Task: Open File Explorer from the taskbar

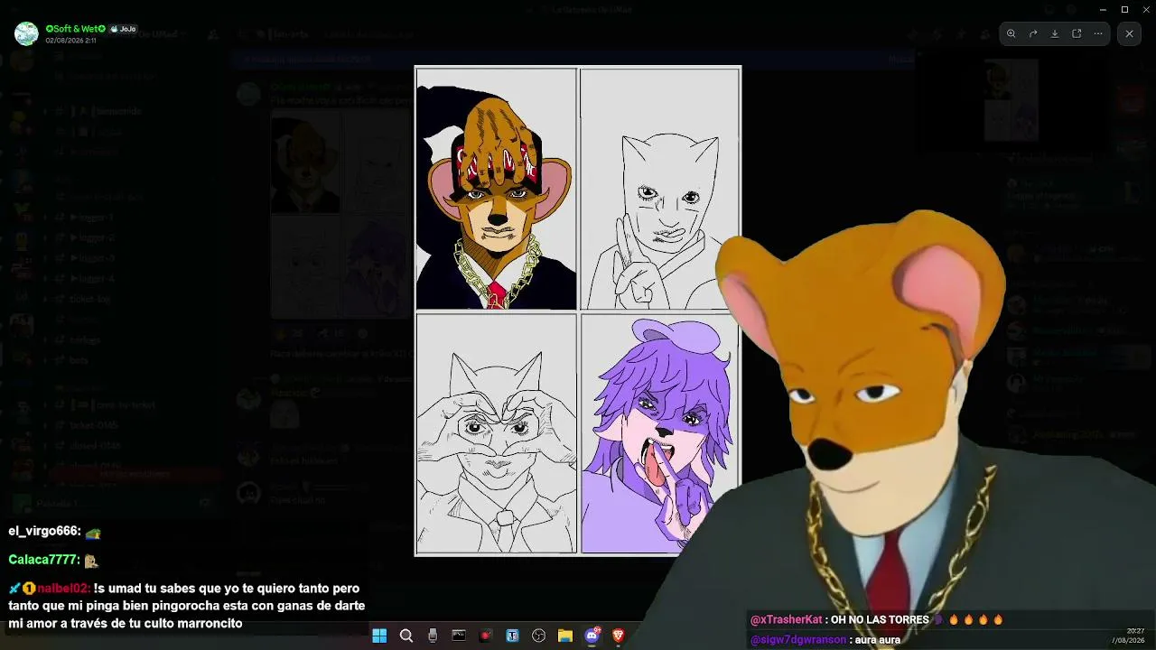Action: 565,636
